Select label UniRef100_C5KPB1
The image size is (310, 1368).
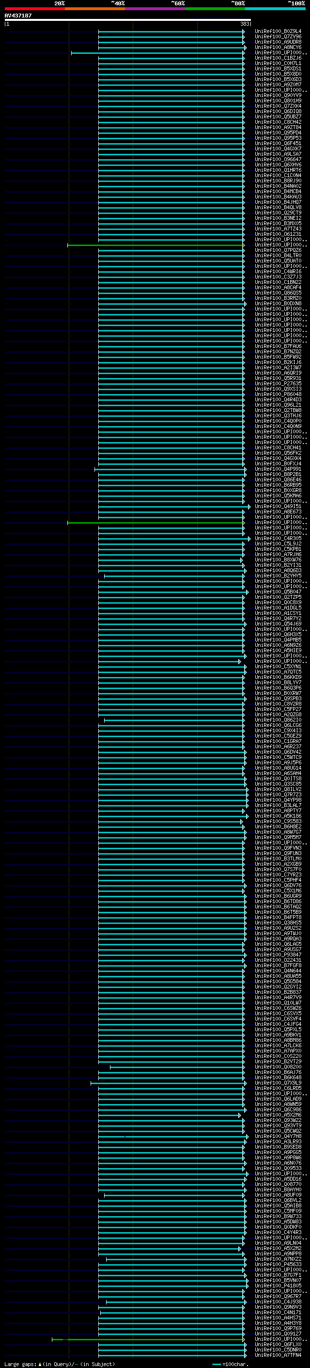coord(278,549)
